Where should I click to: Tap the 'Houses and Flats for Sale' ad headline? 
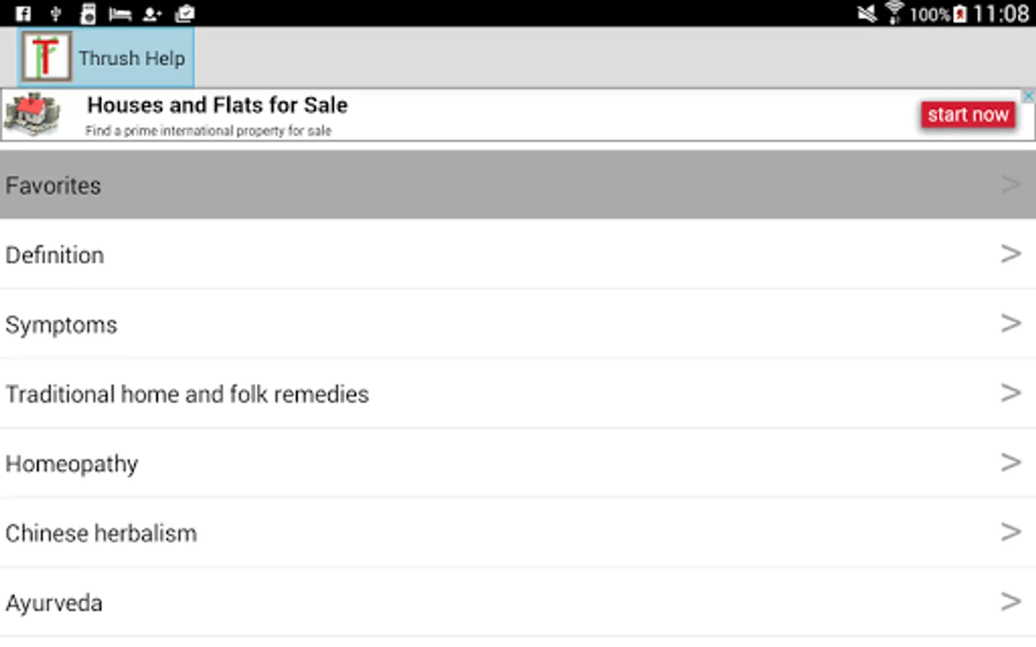click(x=217, y=106)
